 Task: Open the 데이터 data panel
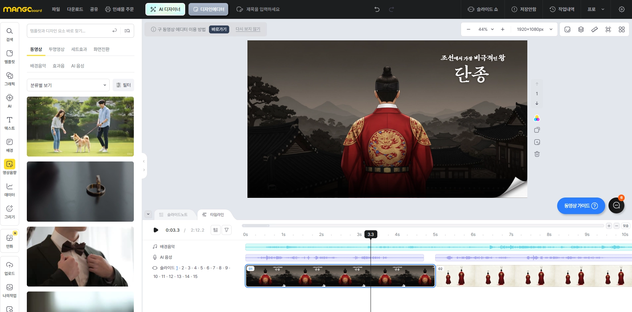[10, 190]
